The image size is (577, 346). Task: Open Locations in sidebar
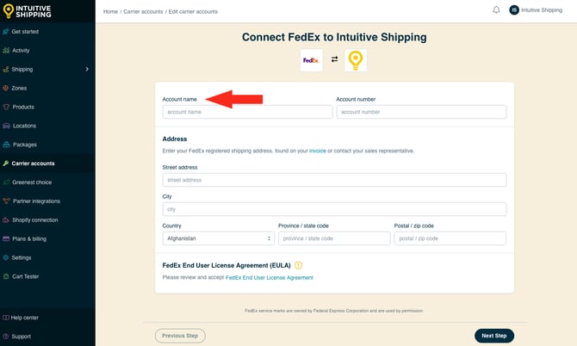[47, 126]
